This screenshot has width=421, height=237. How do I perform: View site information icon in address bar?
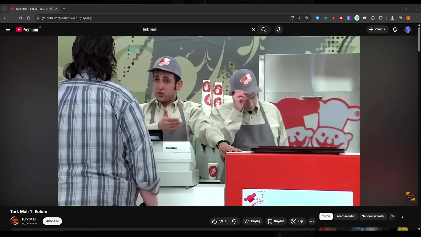click(x=38, y=18)
